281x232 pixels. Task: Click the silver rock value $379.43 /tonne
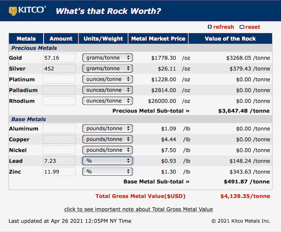click(250, 69)
